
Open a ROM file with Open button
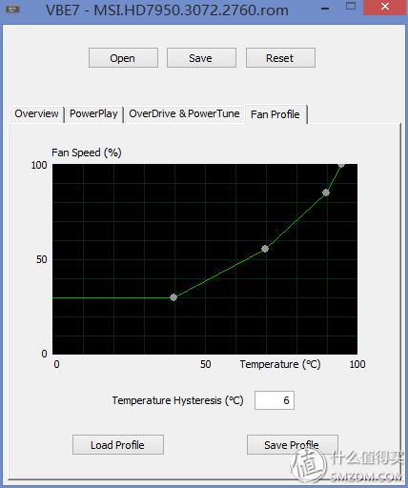tap(123, 58)
